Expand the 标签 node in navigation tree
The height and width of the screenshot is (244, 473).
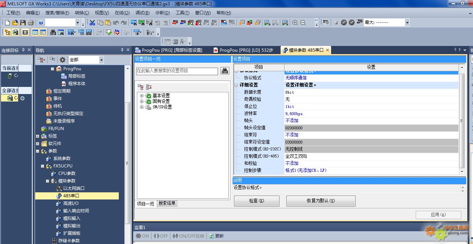(37, 136)
